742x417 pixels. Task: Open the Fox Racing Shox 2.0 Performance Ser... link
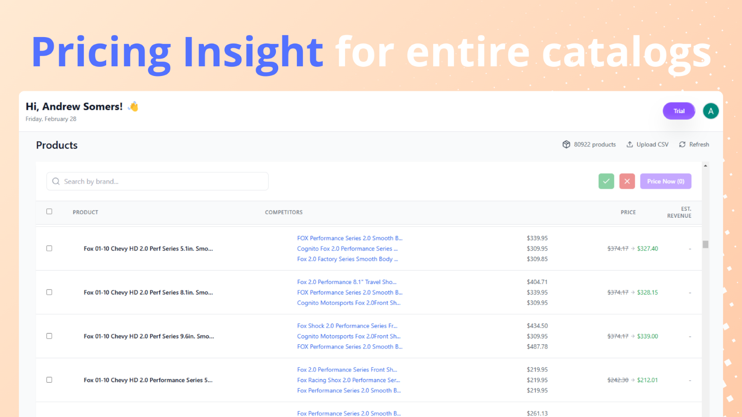349,380
